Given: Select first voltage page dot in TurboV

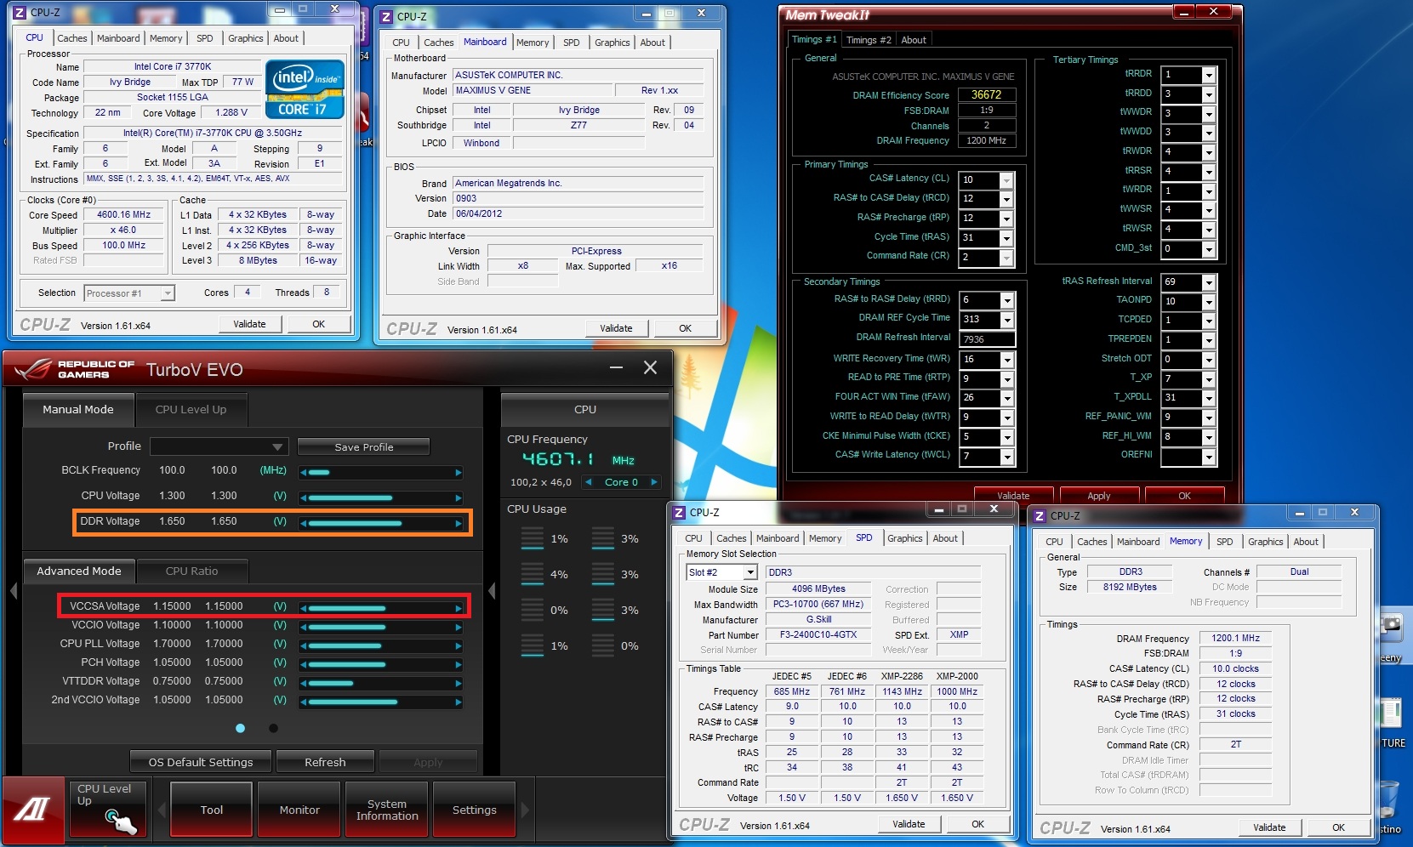Looking at the screenshot, I should pos(240,728).
